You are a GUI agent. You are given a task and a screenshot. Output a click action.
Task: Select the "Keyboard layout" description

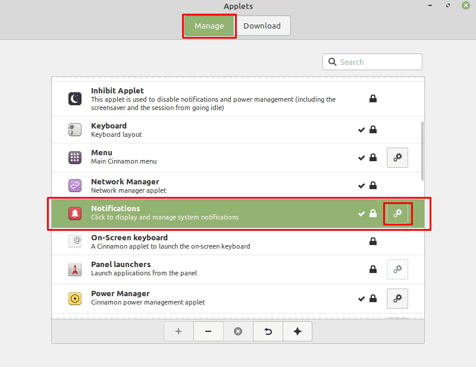[116, 134]
